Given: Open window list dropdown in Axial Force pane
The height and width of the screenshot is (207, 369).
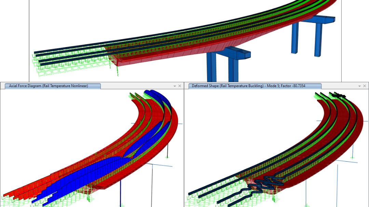Looking at the screenshot, I should pyautogui.click(x=175, y=86).
